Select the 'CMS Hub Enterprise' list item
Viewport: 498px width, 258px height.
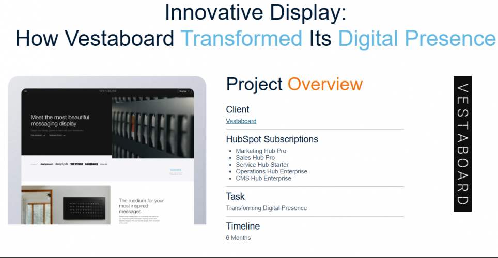coord(263,179)
